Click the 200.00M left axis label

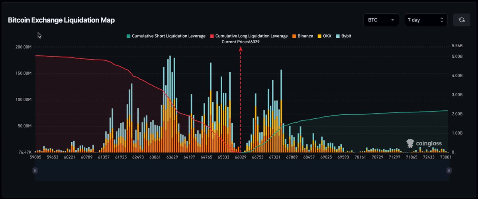point(24,47)
